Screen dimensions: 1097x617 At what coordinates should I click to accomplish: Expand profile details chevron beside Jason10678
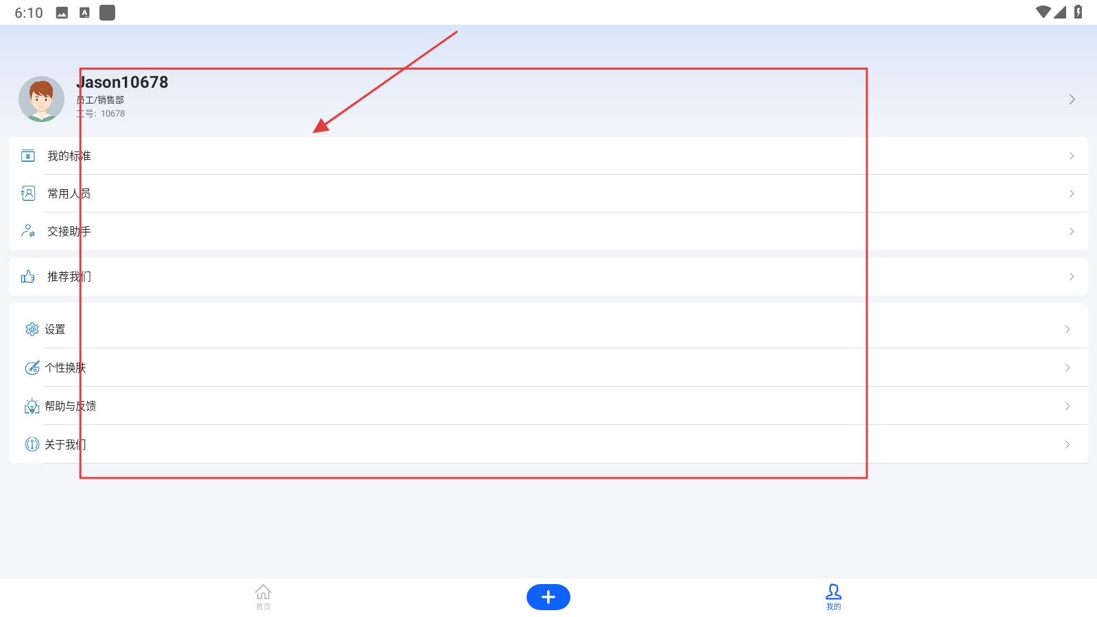pyautogui.click(x=1072, y=99)
